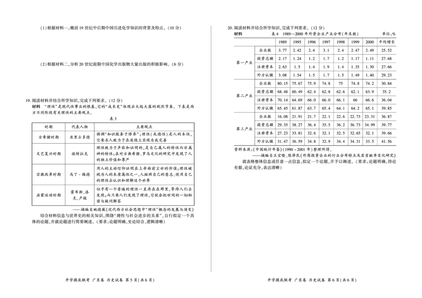This screenshot has width=422, height=298.
Task: Click the left table's bottom-right border corner
Action: pos(198,206)
